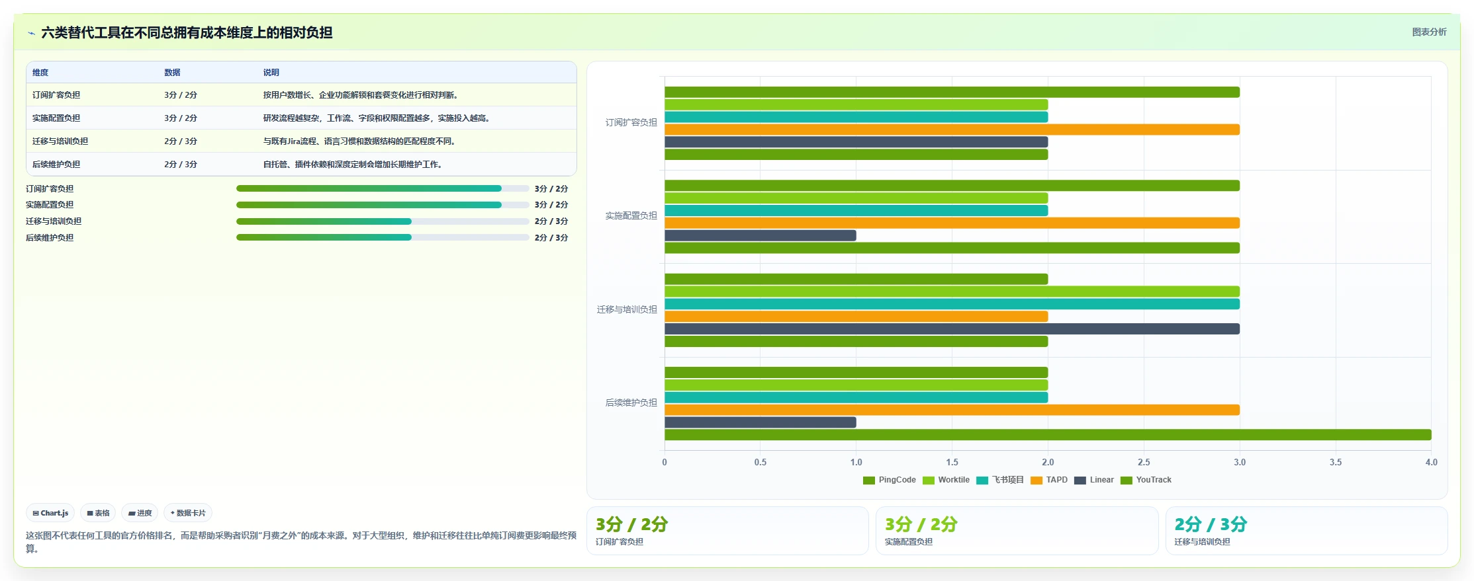Screen dimensions: 1474x581
Task: Click the Chart.js tag chip
Action: 50,513
